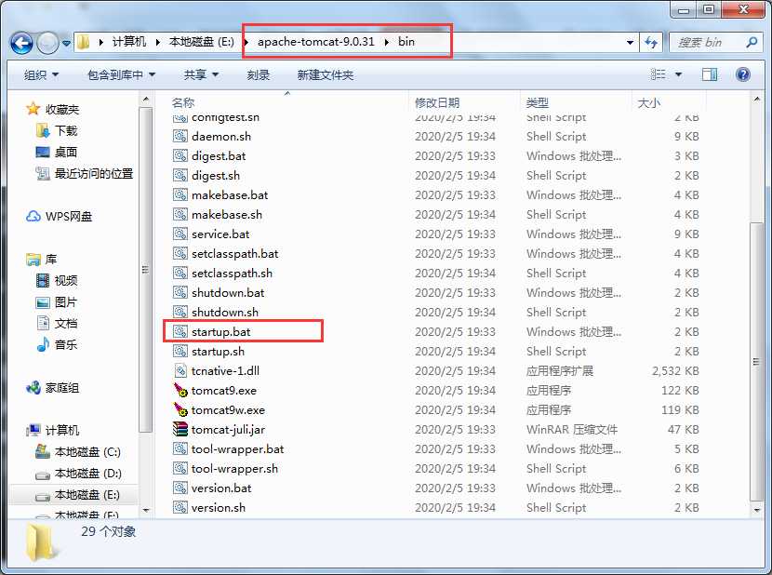Open the 文档 library
Image resolution: width=772 pixels, height=575 pixels.
click(65, 323)
